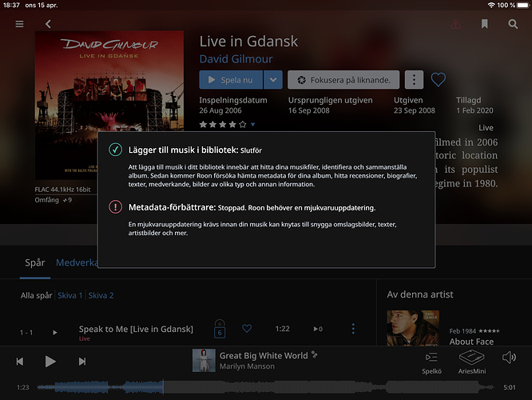
Task: Open the Spelkö queue
Action: click(431, 363)
